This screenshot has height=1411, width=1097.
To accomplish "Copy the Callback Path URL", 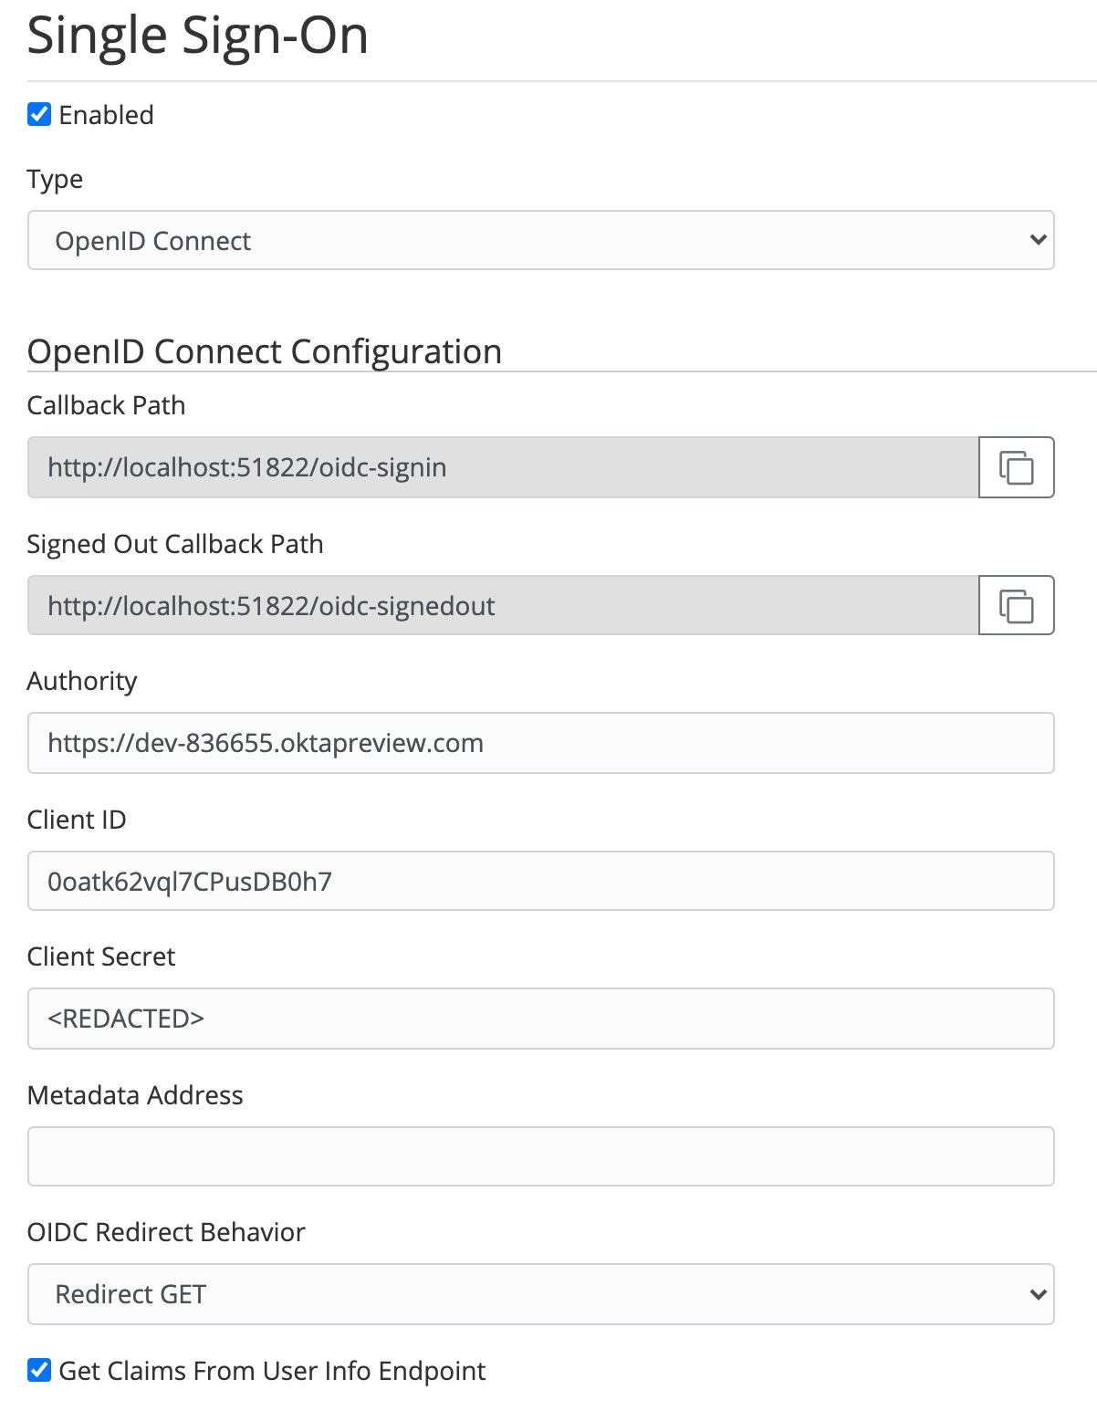I will [x=1016, y=467].
